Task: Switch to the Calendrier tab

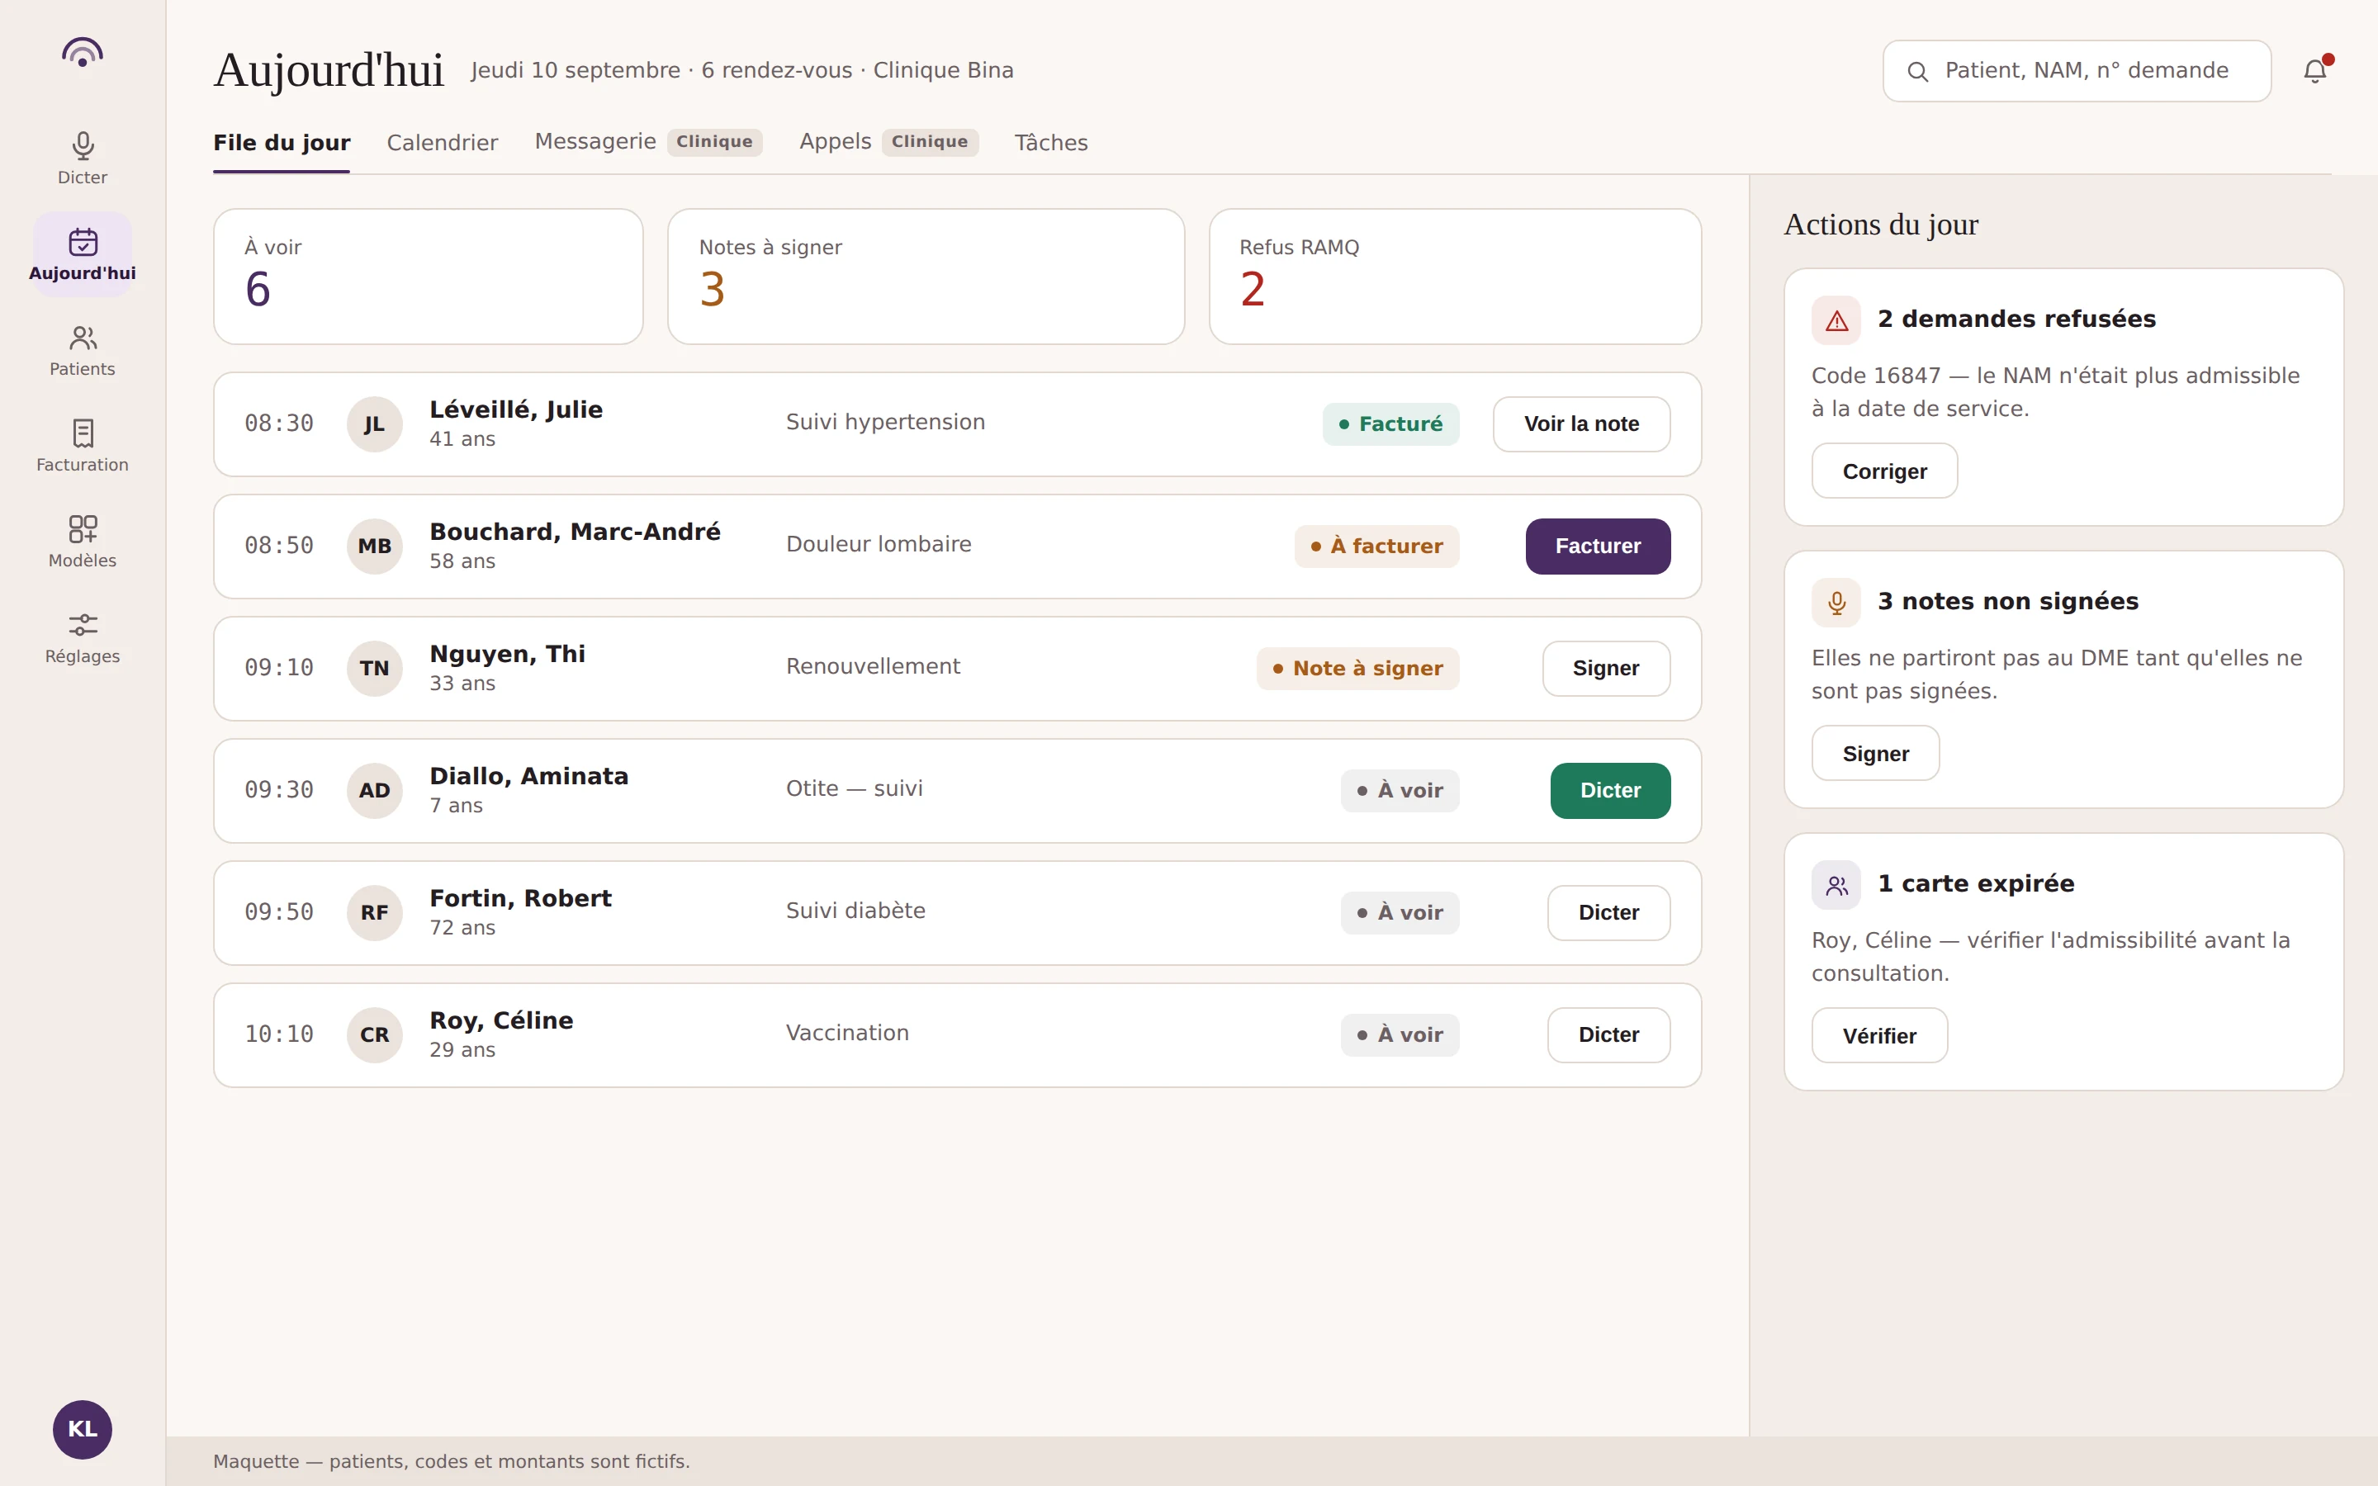Action: pos(443,143)
